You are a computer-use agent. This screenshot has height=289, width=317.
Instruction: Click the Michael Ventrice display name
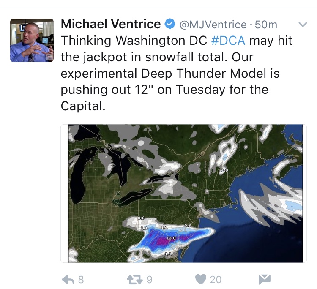click(x=111, y=24)
